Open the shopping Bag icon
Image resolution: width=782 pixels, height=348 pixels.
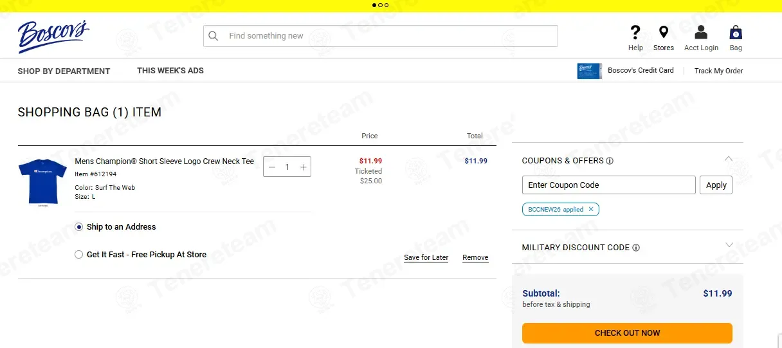point(736,32)
